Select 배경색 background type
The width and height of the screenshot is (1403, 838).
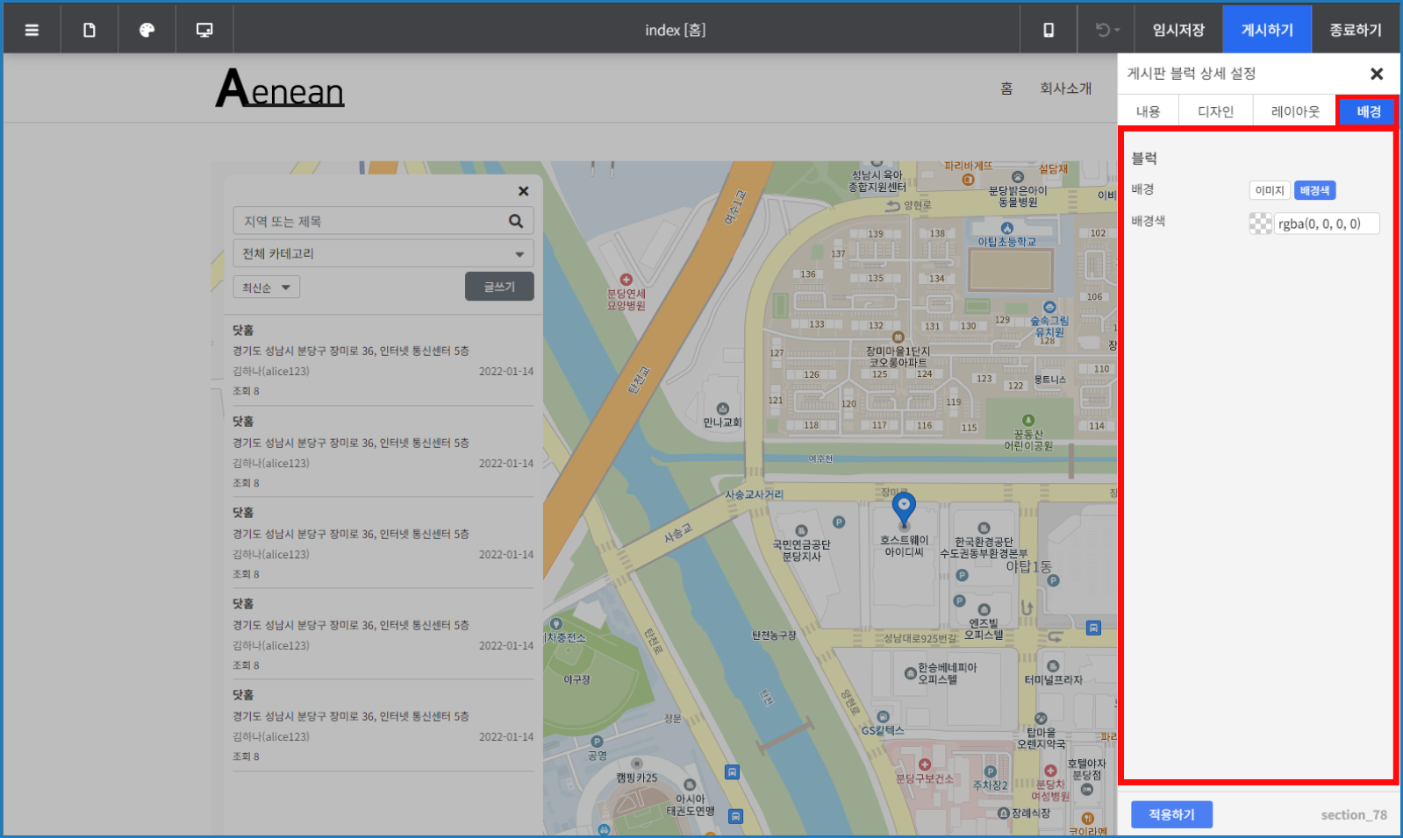[x=1314, y=190]
